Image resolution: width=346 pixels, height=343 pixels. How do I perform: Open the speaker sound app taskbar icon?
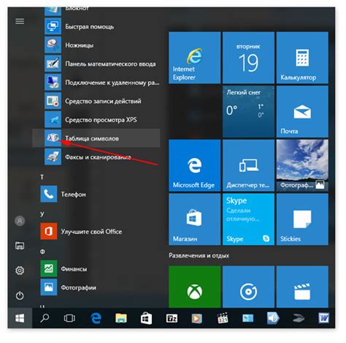(x=273, y=318)
